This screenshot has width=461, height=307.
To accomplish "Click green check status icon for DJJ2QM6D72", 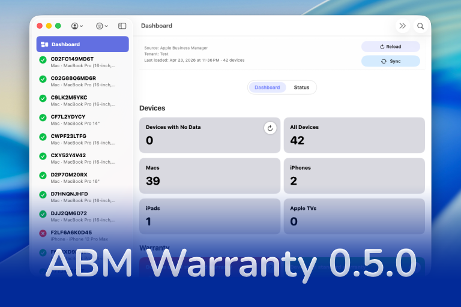I will [x=43, y=214].
